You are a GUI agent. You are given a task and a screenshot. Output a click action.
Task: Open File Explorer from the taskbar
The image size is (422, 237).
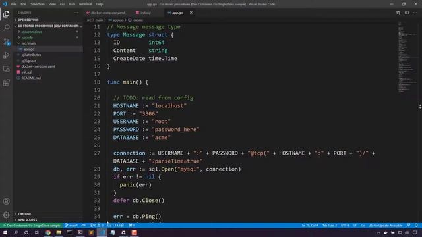[x=59, y=232]
